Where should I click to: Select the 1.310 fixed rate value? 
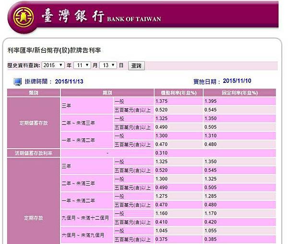coord(211,136)
